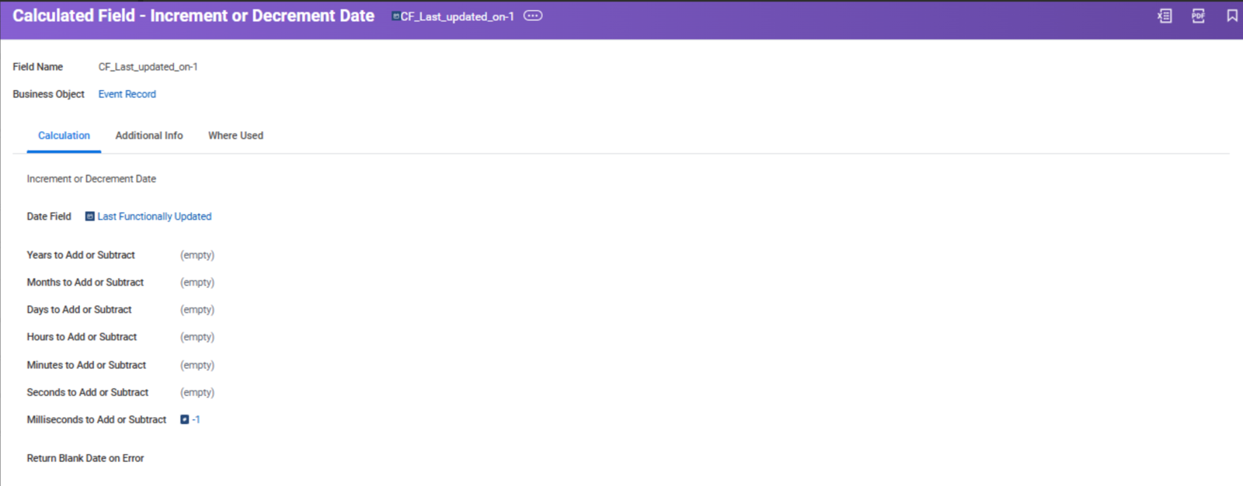This screenshot has height=486, width=1243.
Task: Click the bookmark icon in header
Action: pos(1232,16)
